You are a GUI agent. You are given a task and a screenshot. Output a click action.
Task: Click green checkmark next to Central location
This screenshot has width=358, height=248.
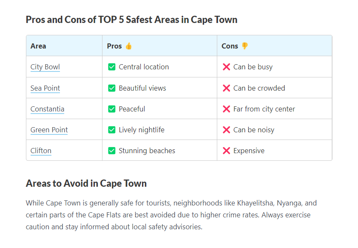112,67
